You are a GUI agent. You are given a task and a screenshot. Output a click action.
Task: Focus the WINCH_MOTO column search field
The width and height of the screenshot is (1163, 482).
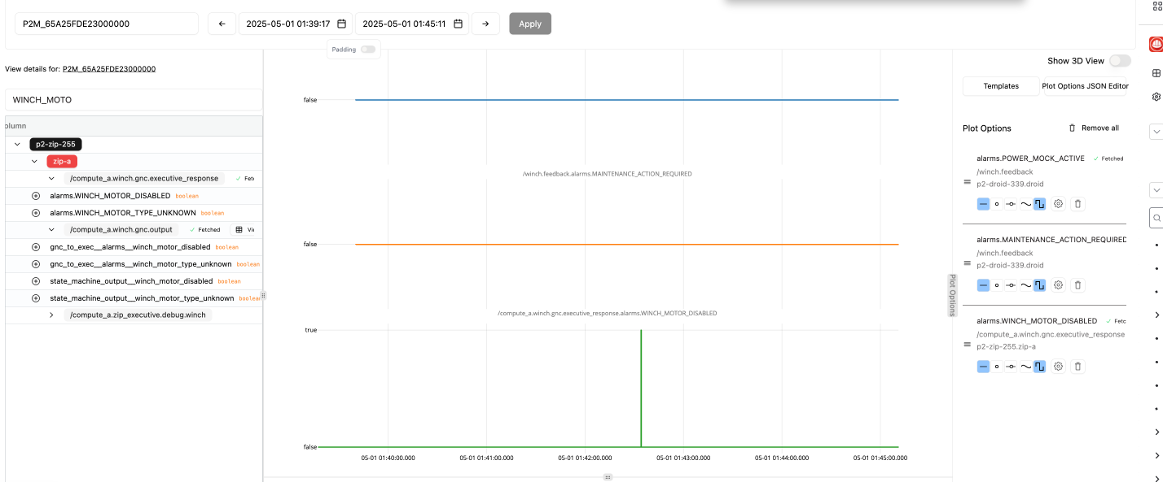pos(134,100)
